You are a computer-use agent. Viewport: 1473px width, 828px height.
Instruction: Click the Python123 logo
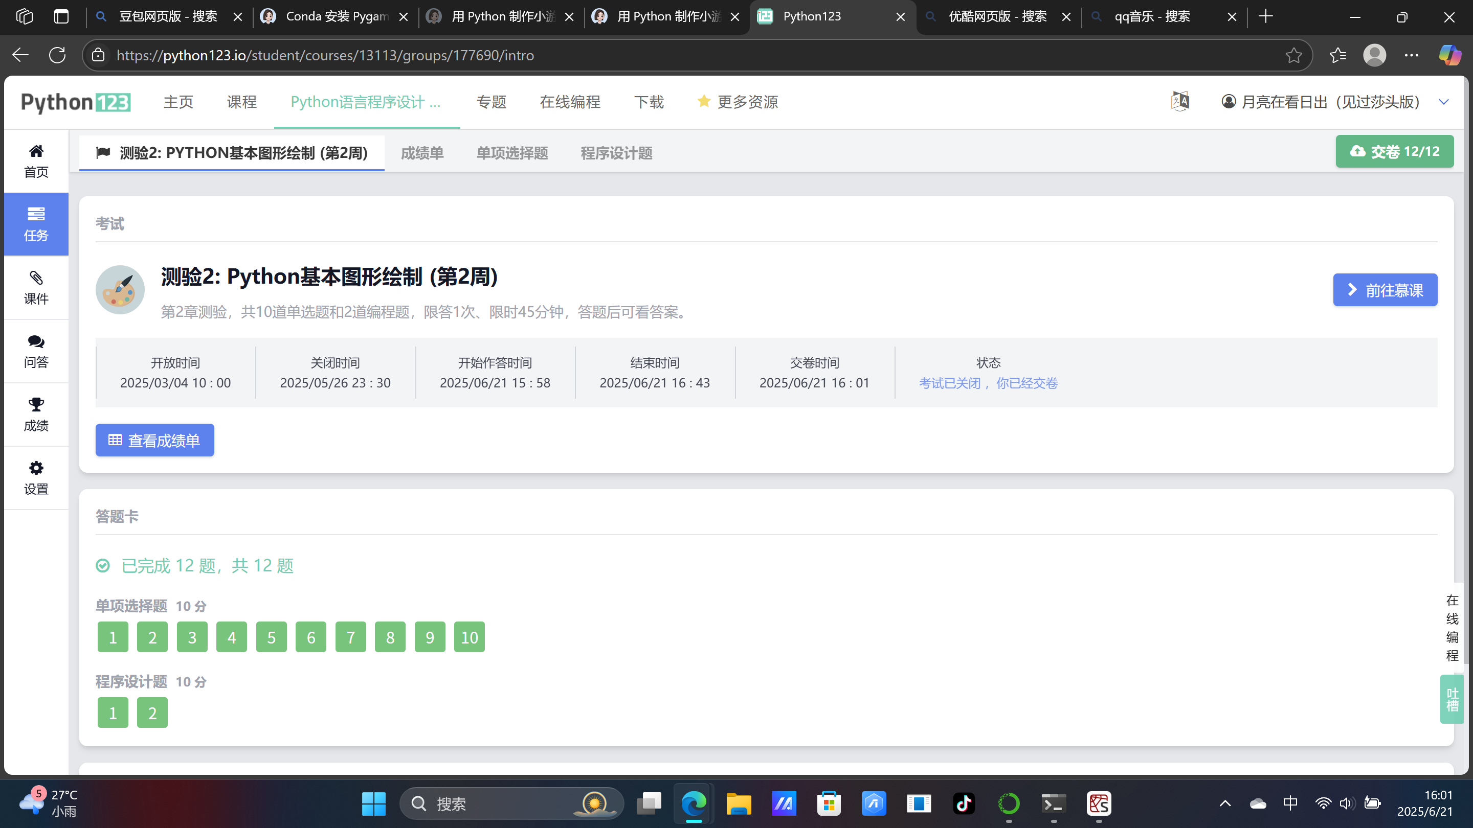(76, 102)
